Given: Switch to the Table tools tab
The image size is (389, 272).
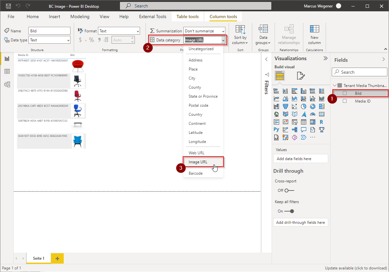Looking at the screenshot, I should 188,16.
